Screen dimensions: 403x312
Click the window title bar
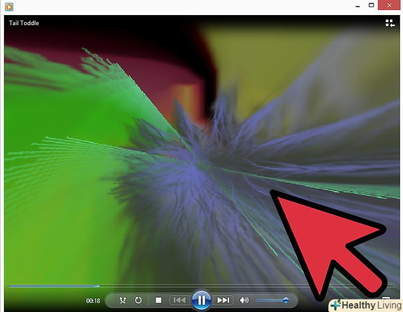coord(178,7)
